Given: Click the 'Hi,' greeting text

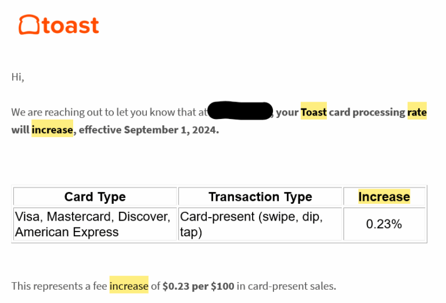Looking at the screenshot, I should 17,77.
